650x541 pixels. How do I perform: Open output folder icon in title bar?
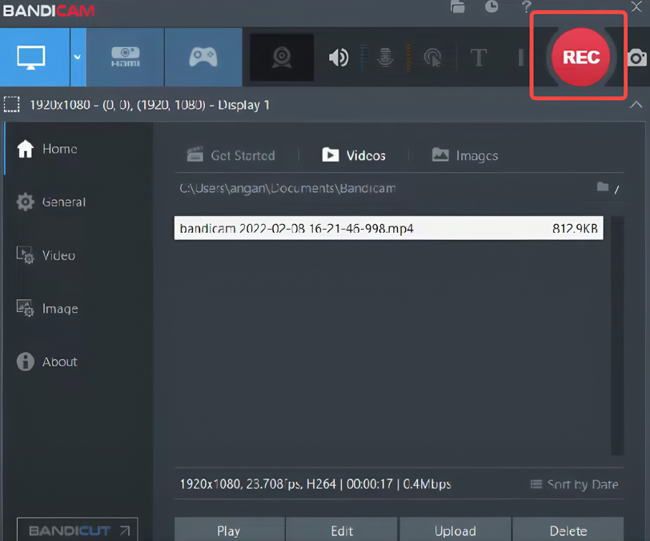click(x=458, y=6)
